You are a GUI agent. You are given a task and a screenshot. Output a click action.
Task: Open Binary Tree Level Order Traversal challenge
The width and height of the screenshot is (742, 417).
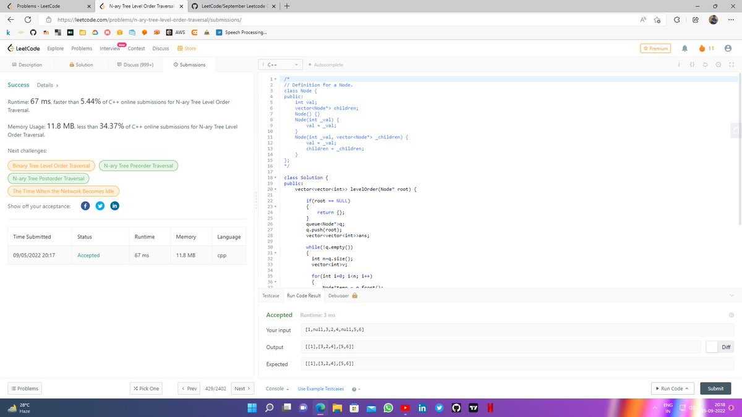click(51, 166)
